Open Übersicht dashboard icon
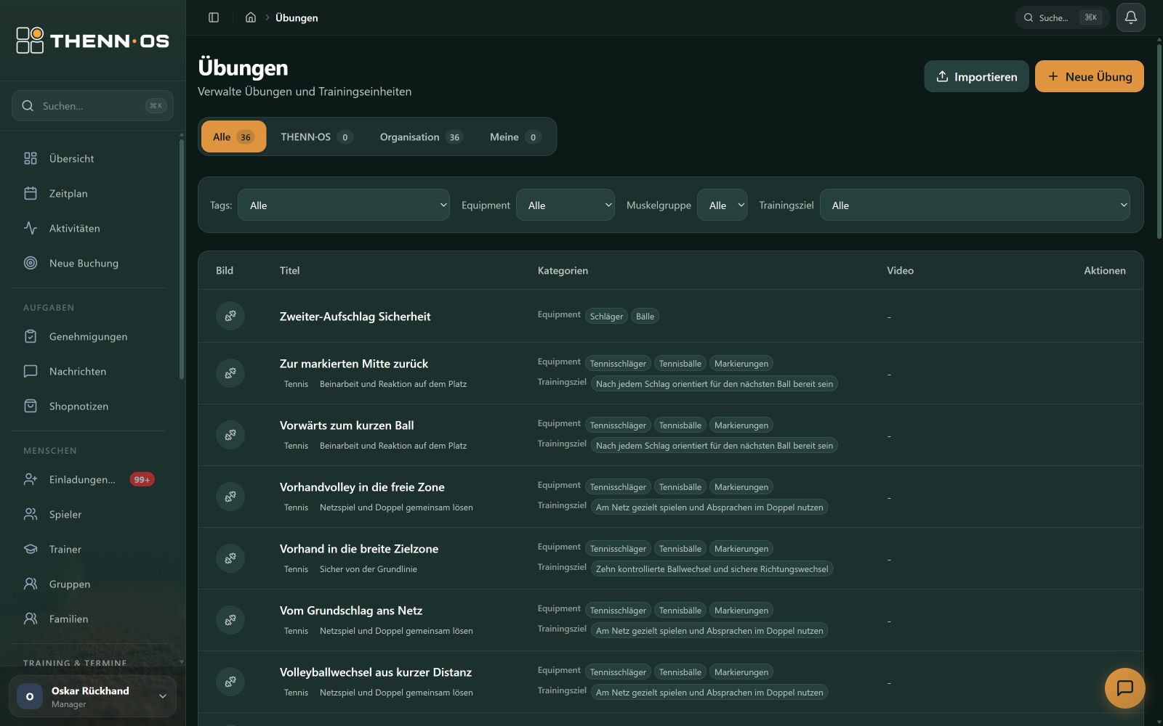 (31, 158)
